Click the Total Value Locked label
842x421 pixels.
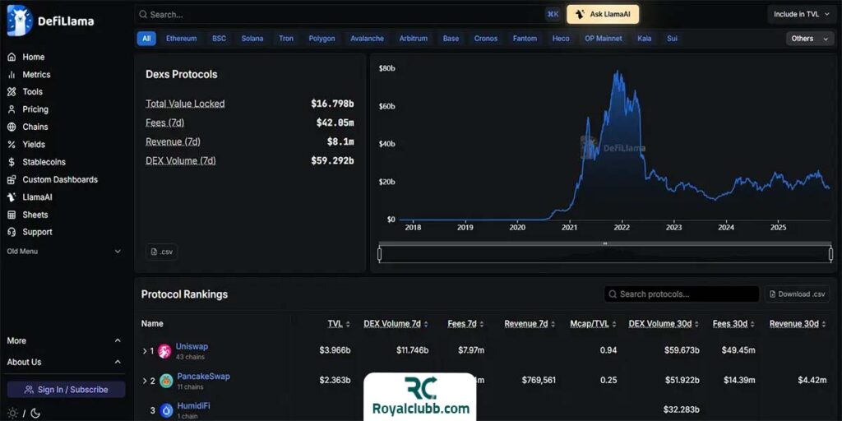[x=185, y=104]
